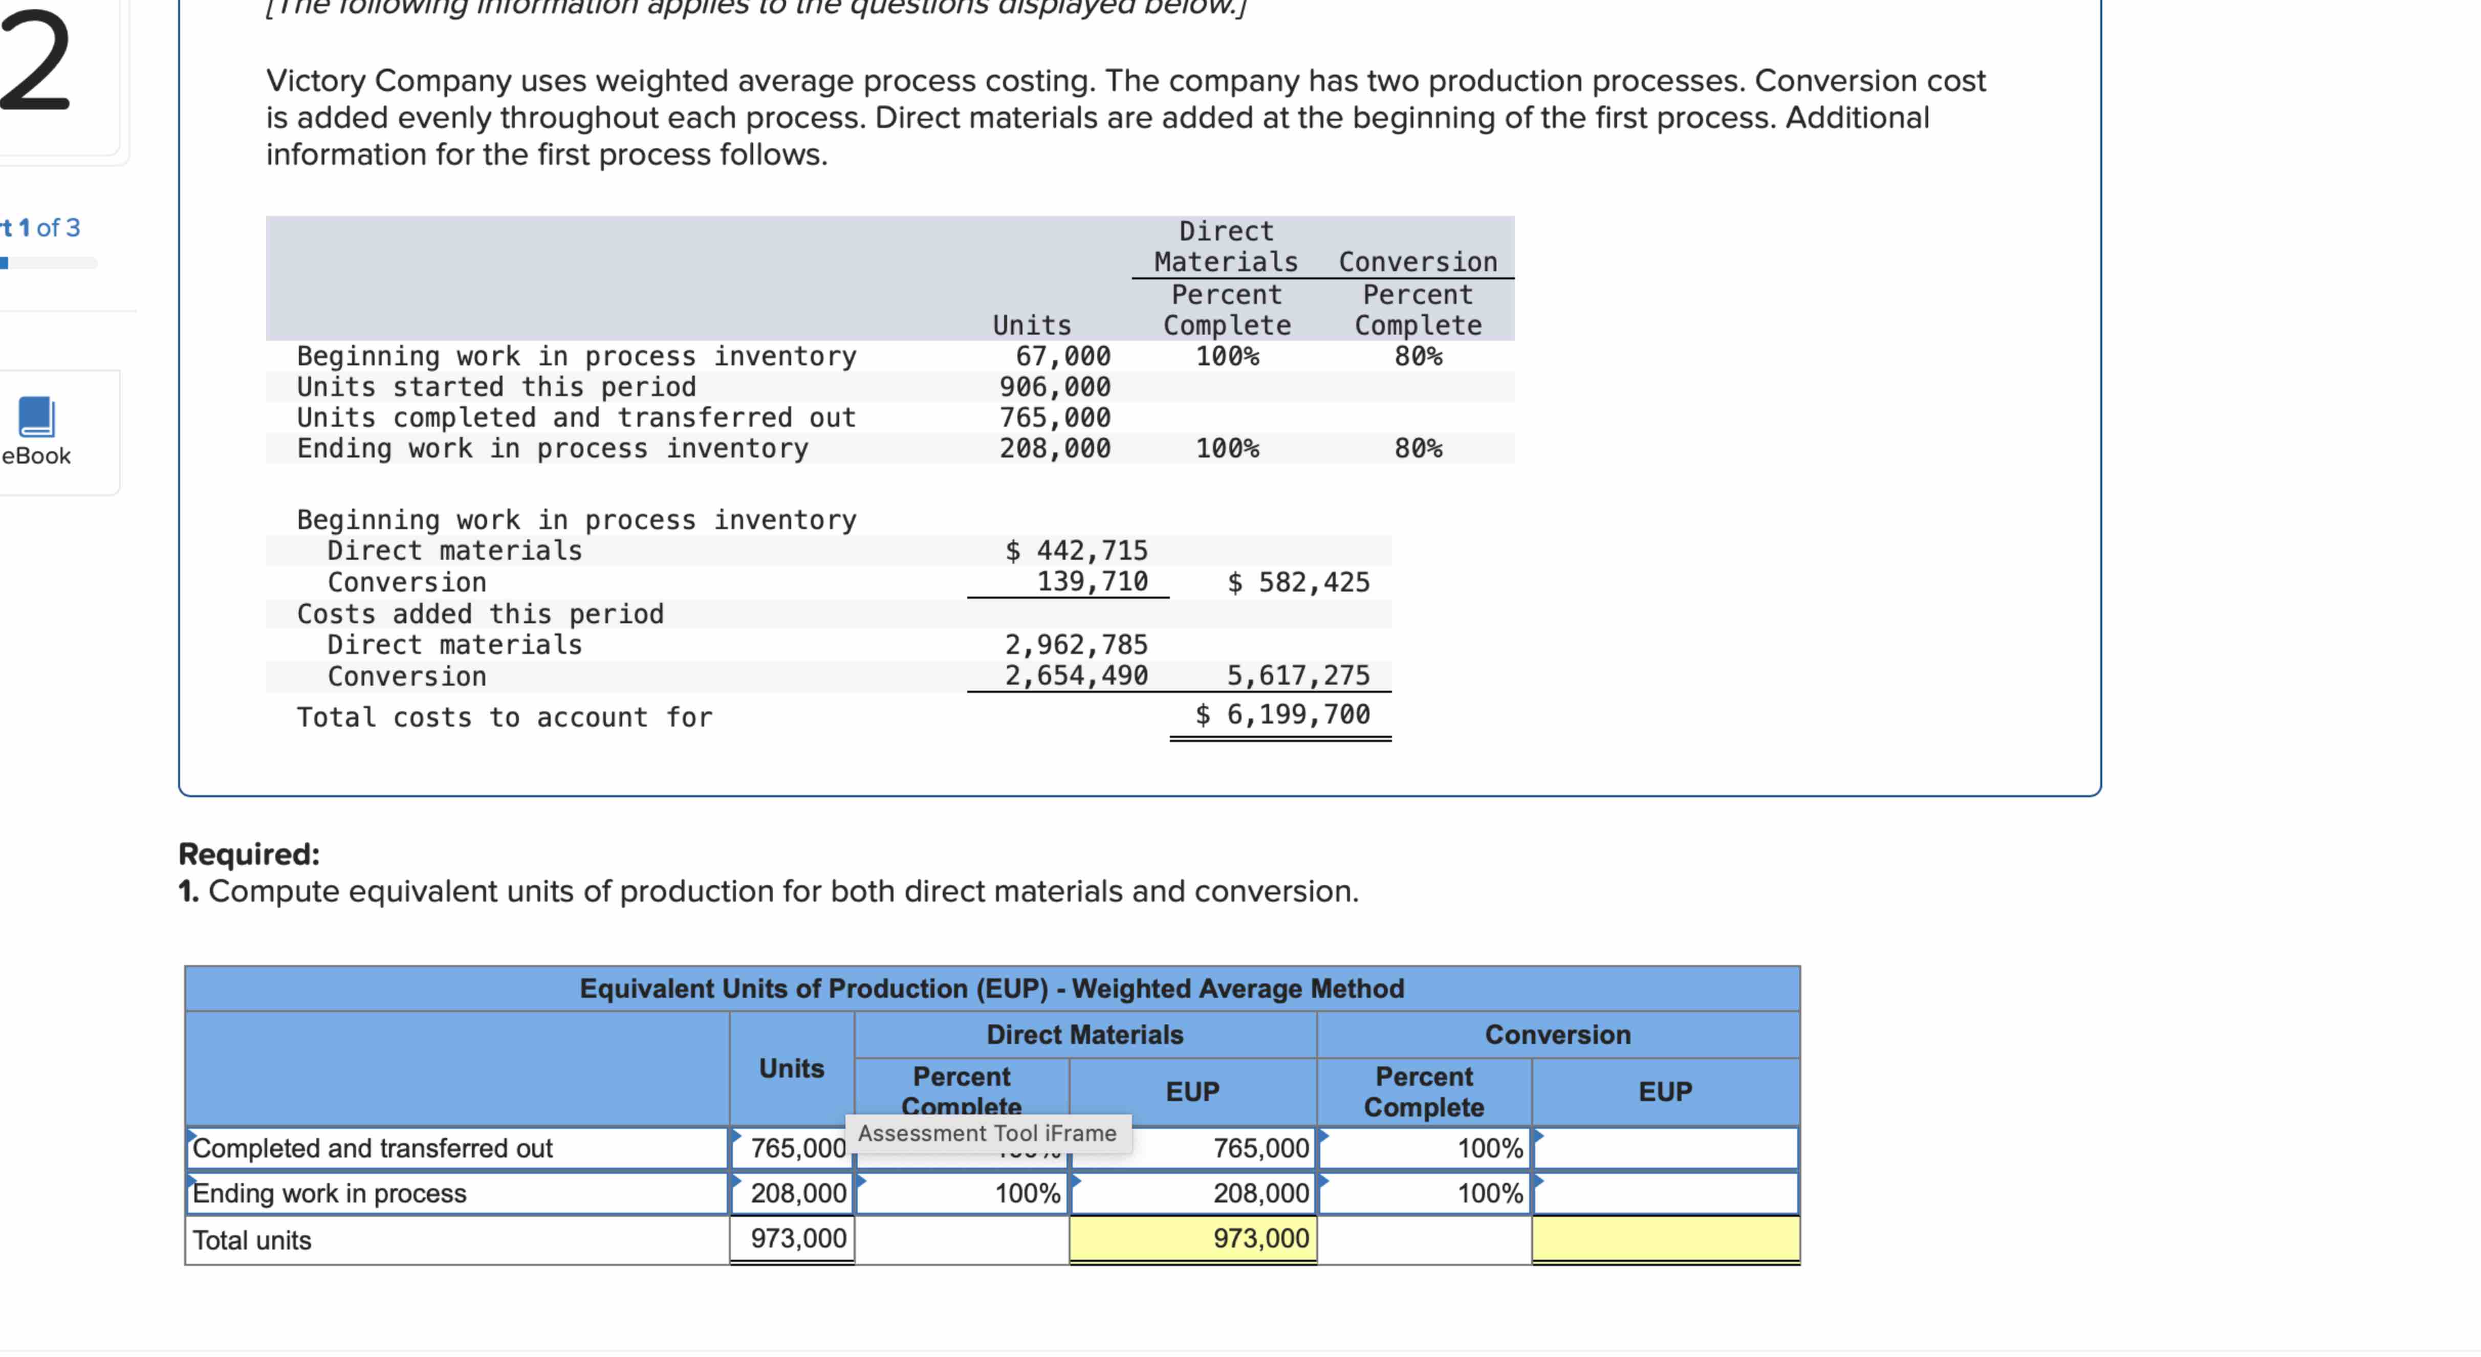Select the 765,000 units cell
2481x1357 pixels.
792,1148
